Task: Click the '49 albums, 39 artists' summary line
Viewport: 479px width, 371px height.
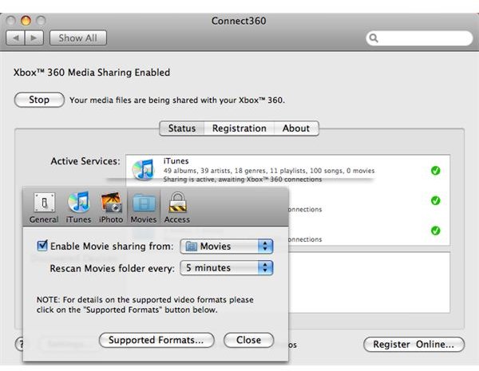Action: tap(269, 171)
